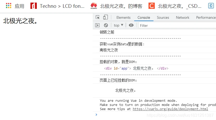The image size is (216, 120).
Task: Open the Network tab
Action: click(x=183, y=17)
